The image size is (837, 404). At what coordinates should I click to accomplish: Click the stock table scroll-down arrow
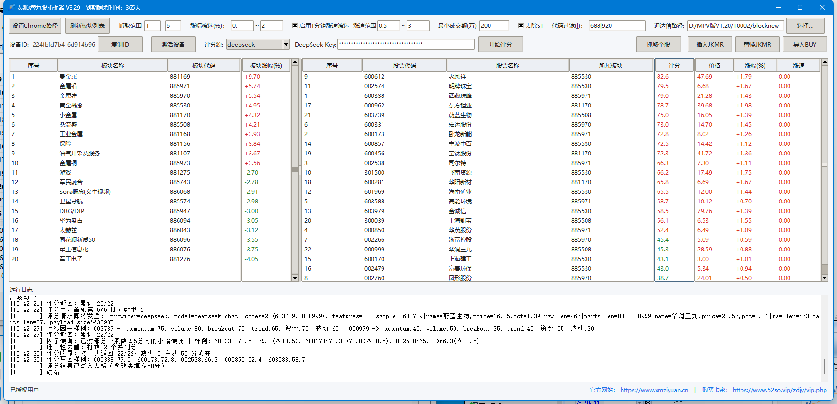click(x=825, y=278)
